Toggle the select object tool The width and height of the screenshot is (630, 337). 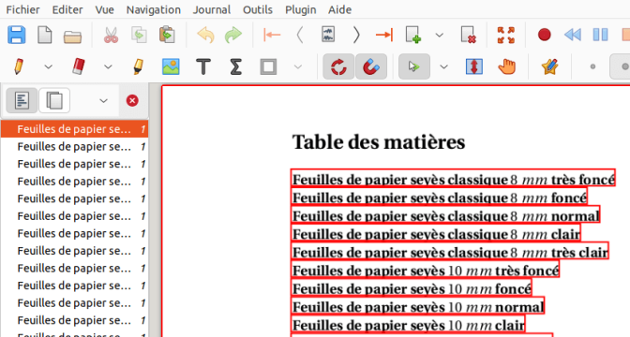[414, 66]
